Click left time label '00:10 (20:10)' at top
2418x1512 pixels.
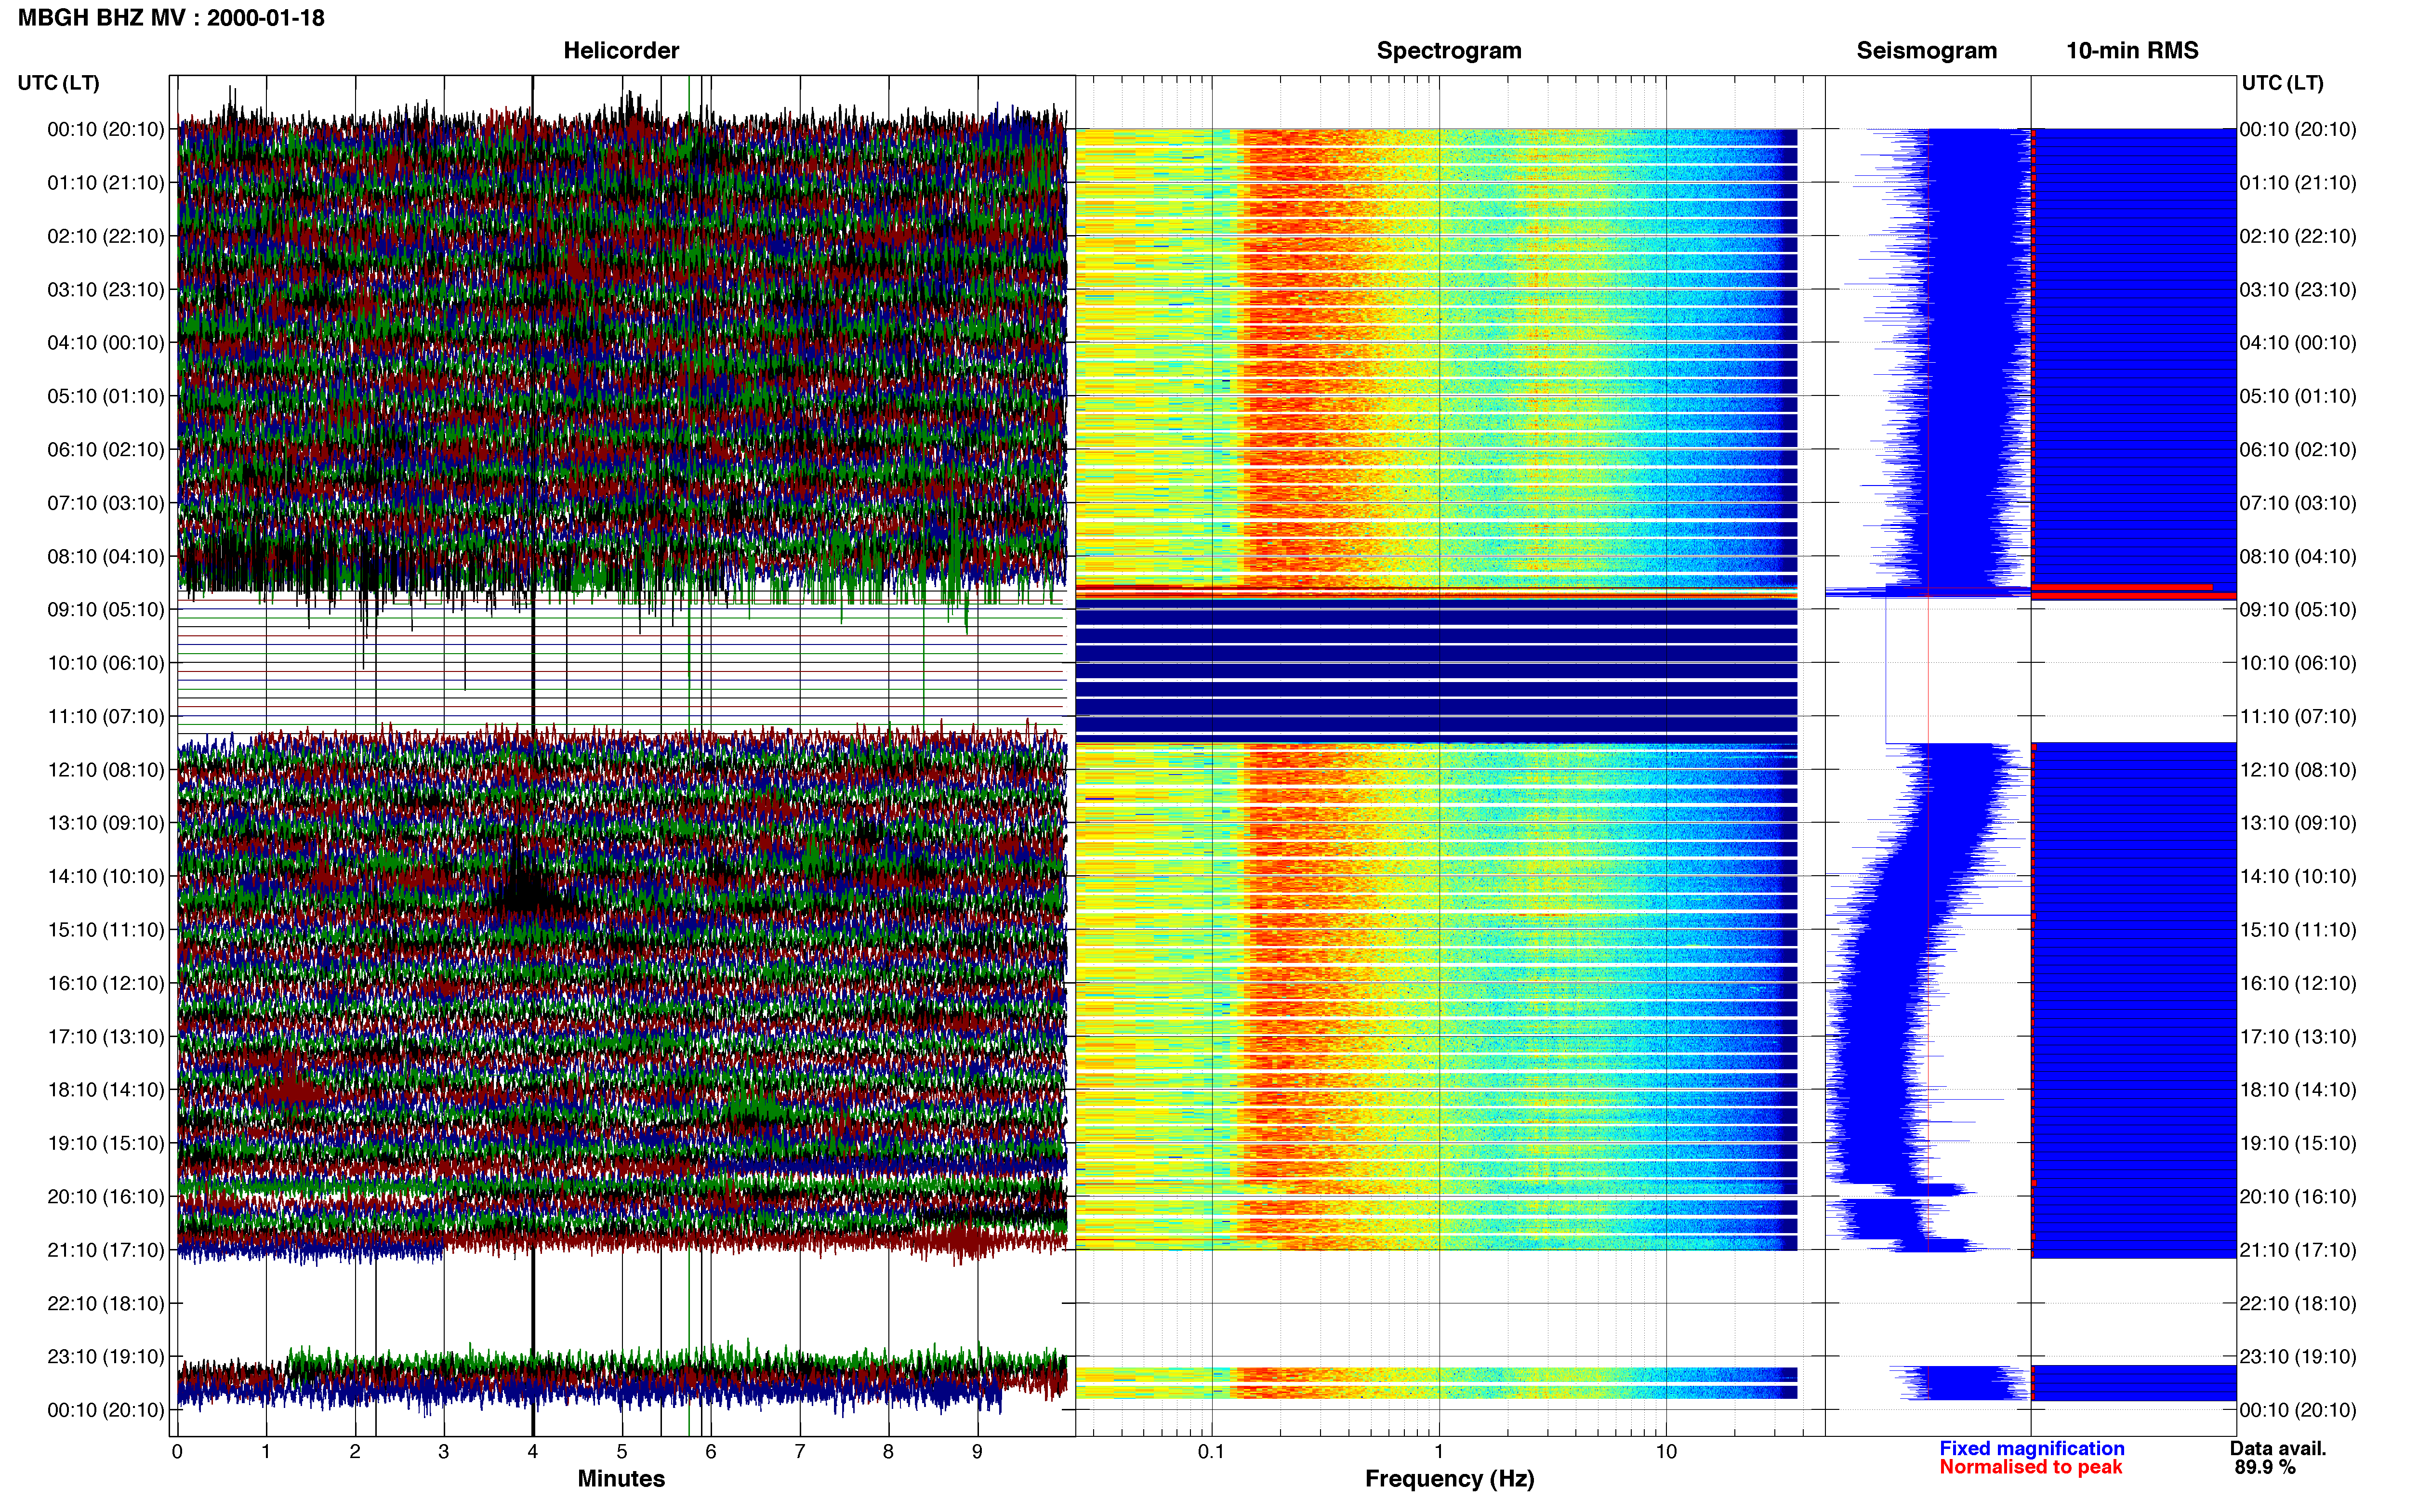pyautogui.click(x=106, y=129)
